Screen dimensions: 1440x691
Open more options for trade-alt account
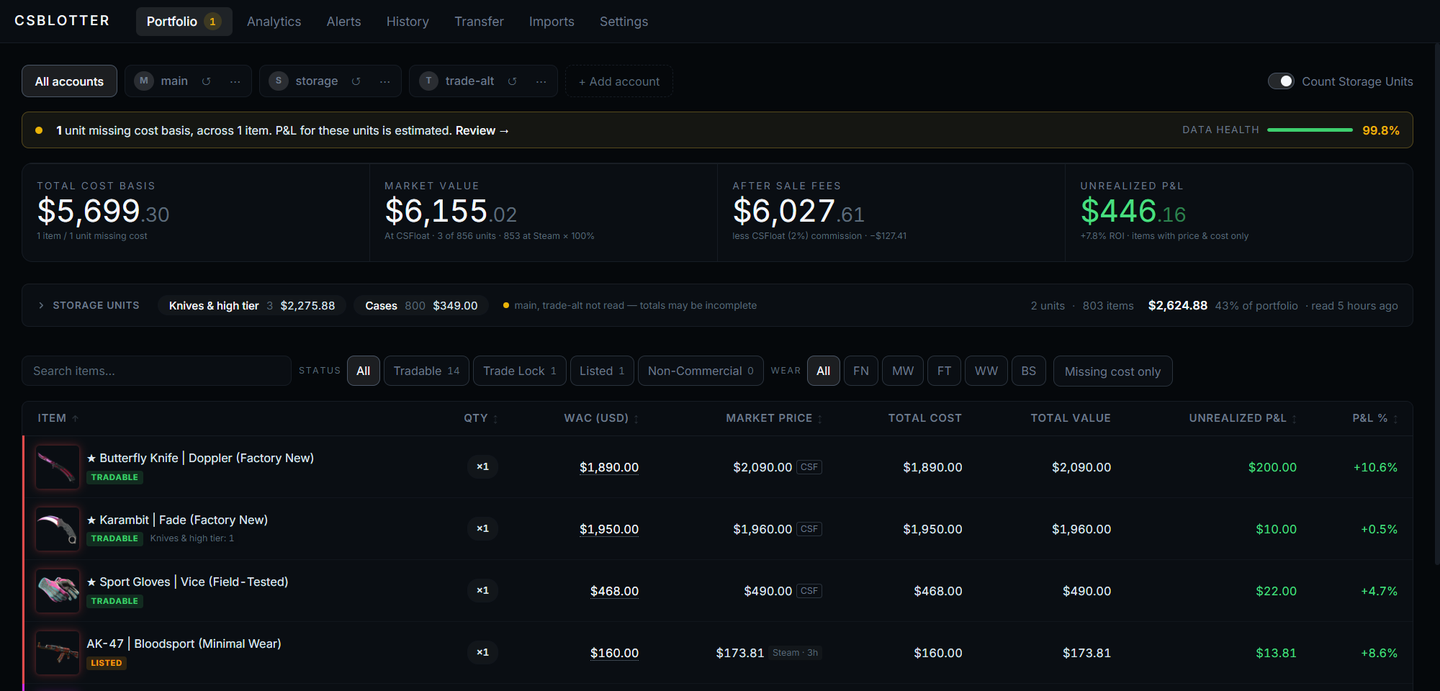click(541, 81)
